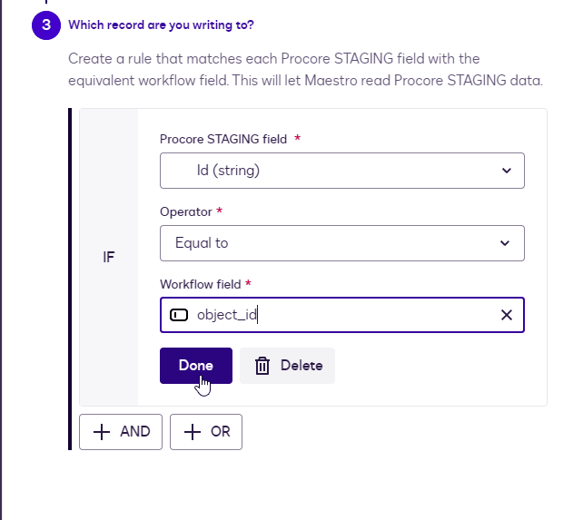The width and height of the screenshot is (583, 520).
Task: Click the "Operator" field label
Action: [185, 211]
